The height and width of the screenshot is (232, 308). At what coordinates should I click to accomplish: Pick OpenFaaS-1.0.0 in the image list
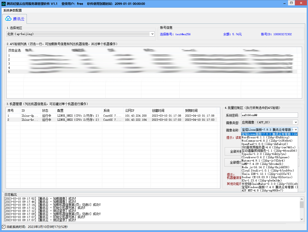(x=269, y=144)
